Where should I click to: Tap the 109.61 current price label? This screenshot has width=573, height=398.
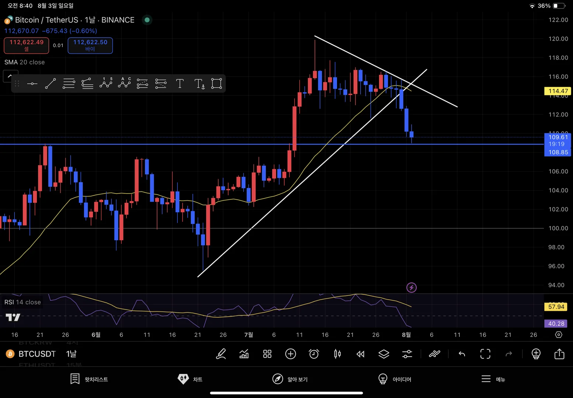[x=558, y=137]
